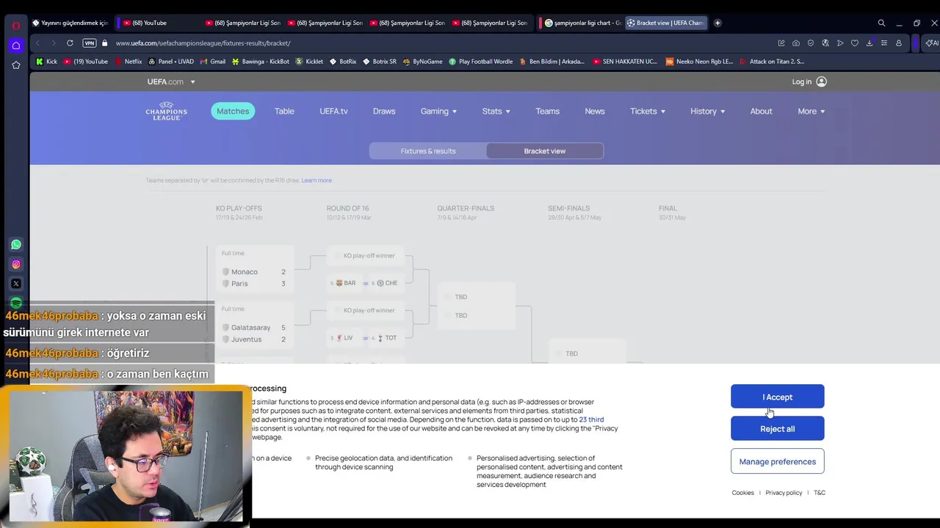This screenshot has height=528, width=940.
Task: Open the UEFA.tv menu item
Action: 333,111
